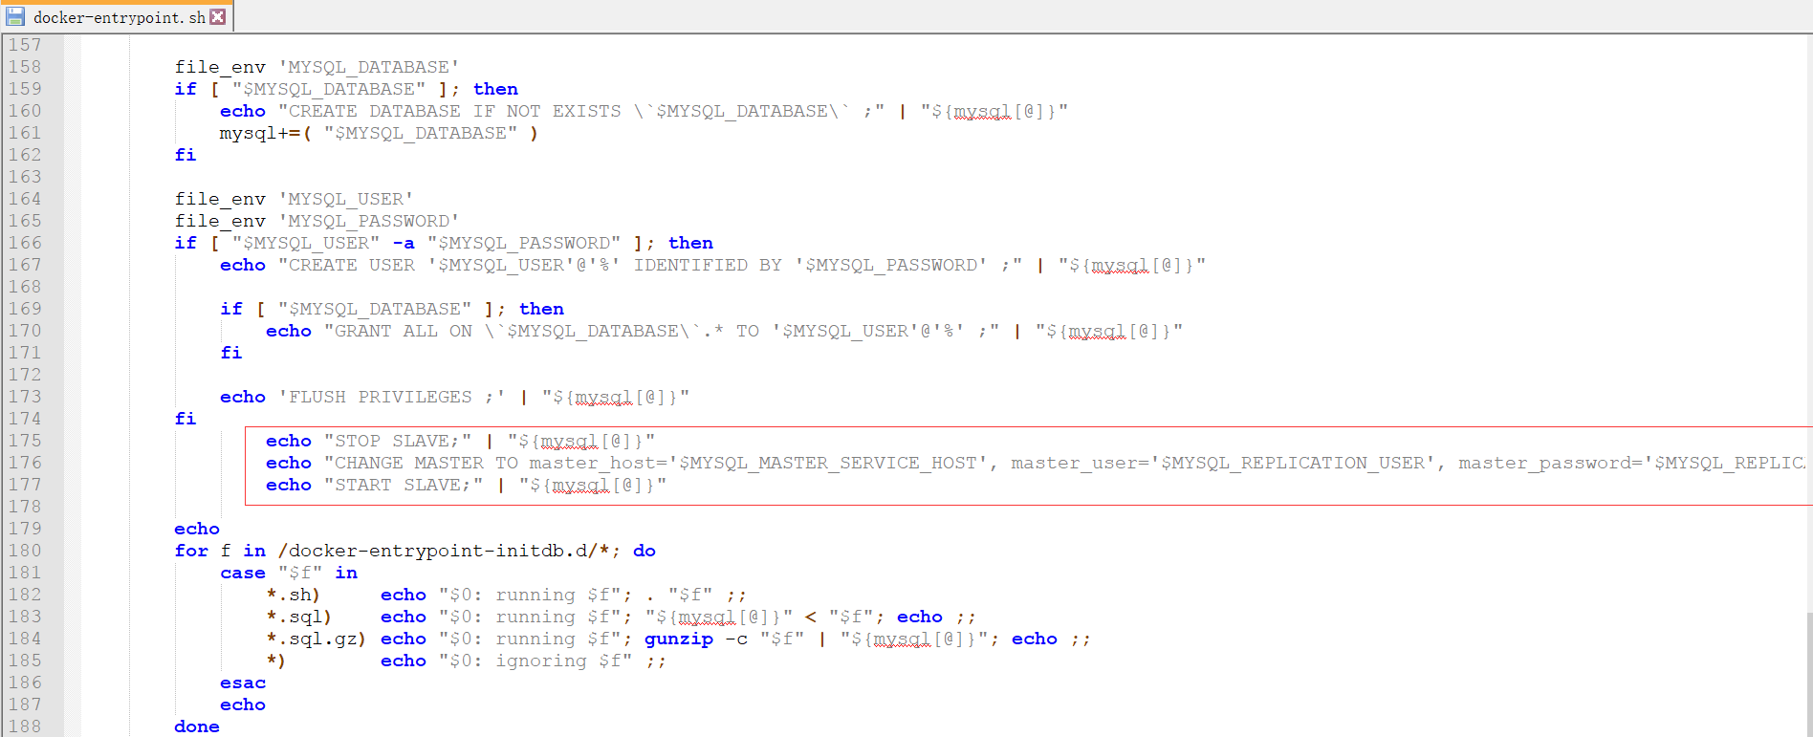
Task: Click 'CREATE USER' text on line 167
Action: click(x=351, y=265)
